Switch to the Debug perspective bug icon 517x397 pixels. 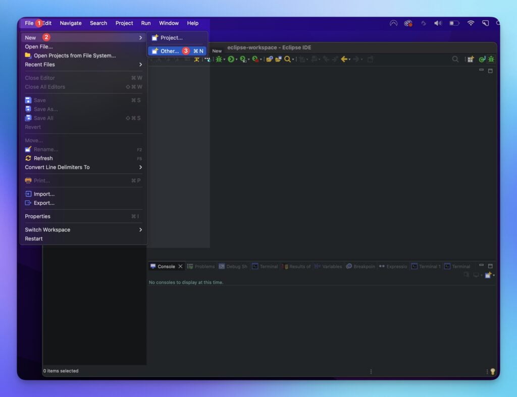point(491,60)
